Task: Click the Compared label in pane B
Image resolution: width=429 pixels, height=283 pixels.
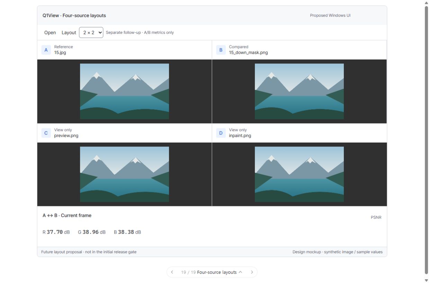Action: pos(239,47)
